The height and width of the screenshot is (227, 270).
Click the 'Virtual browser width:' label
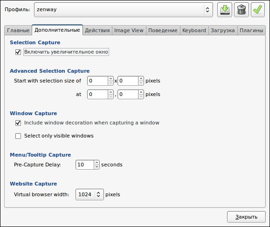coord(42,194)
